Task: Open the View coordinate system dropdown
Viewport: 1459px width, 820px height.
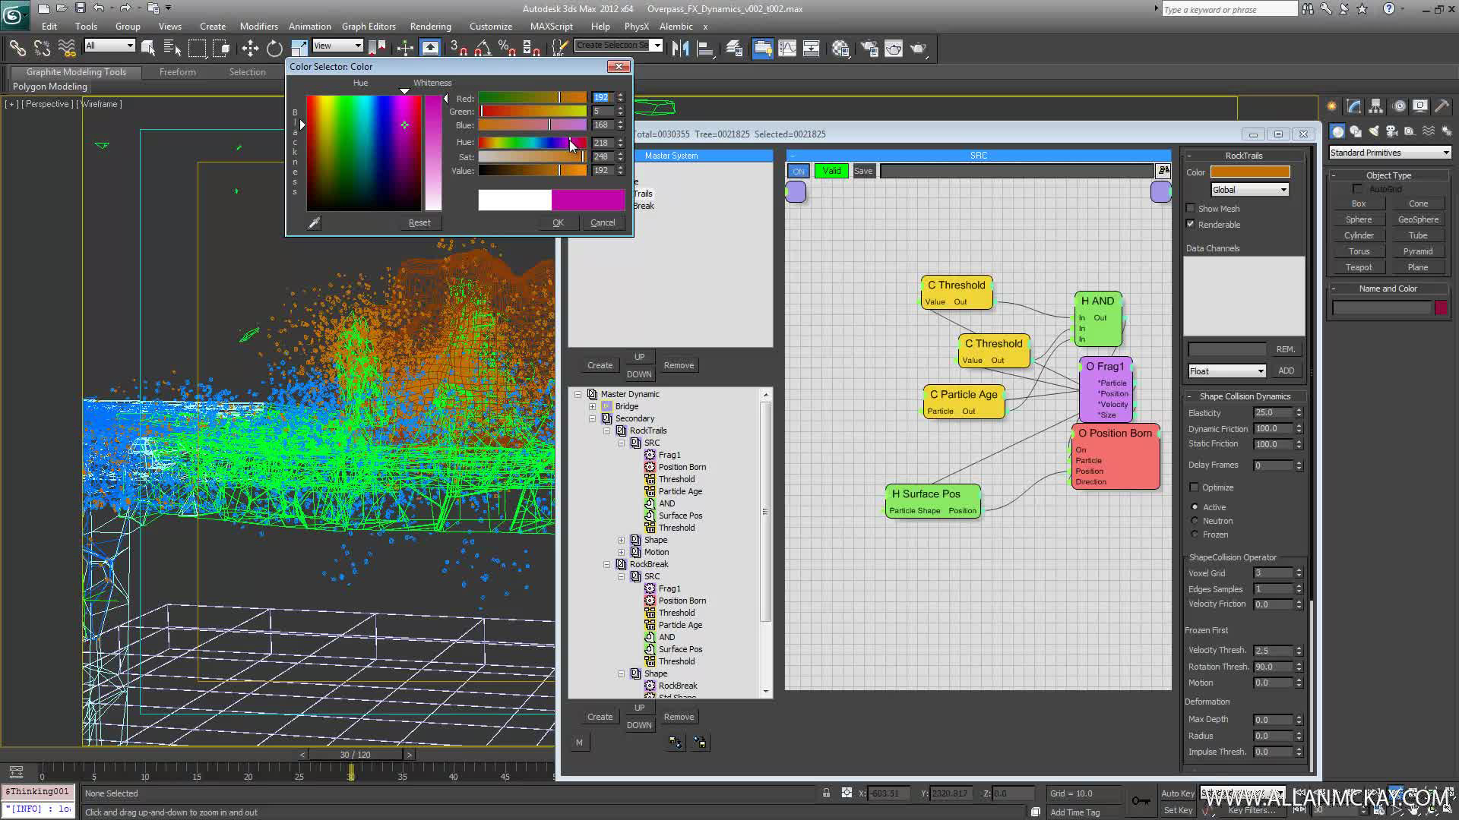Action: 338,46
